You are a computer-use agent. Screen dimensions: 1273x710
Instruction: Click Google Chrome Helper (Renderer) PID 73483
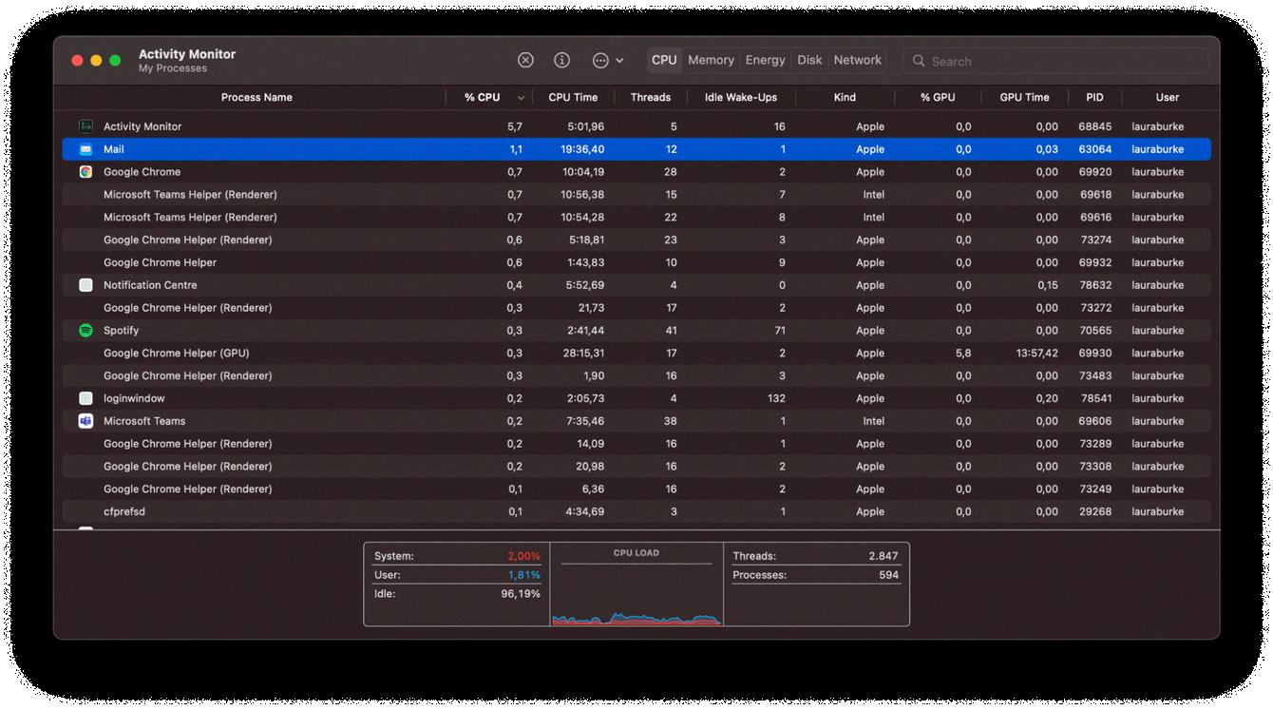[636, 375]
